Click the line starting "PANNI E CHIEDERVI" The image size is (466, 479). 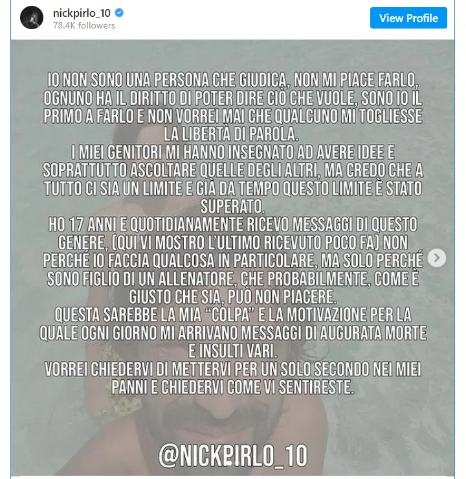pyautogui.click(x=233, y=388)
